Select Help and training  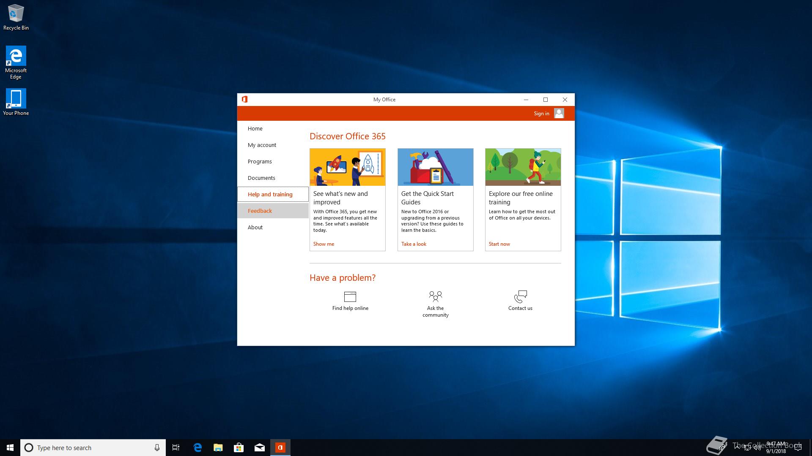point(273,194)
